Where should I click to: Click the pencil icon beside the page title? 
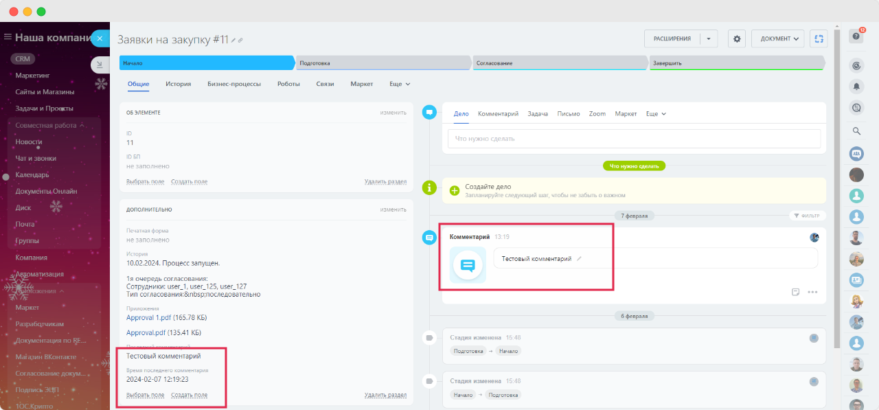(x=233, y=41)
